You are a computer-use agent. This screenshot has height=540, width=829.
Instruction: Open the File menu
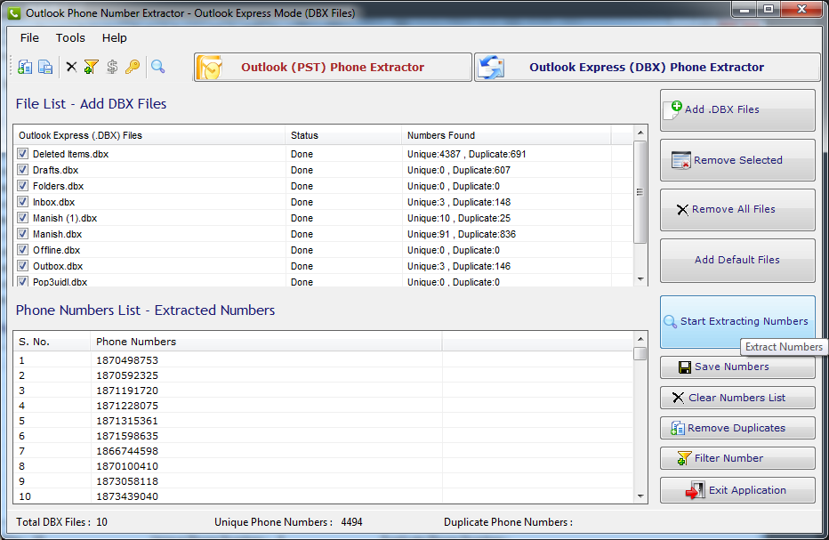click(29, 38)
